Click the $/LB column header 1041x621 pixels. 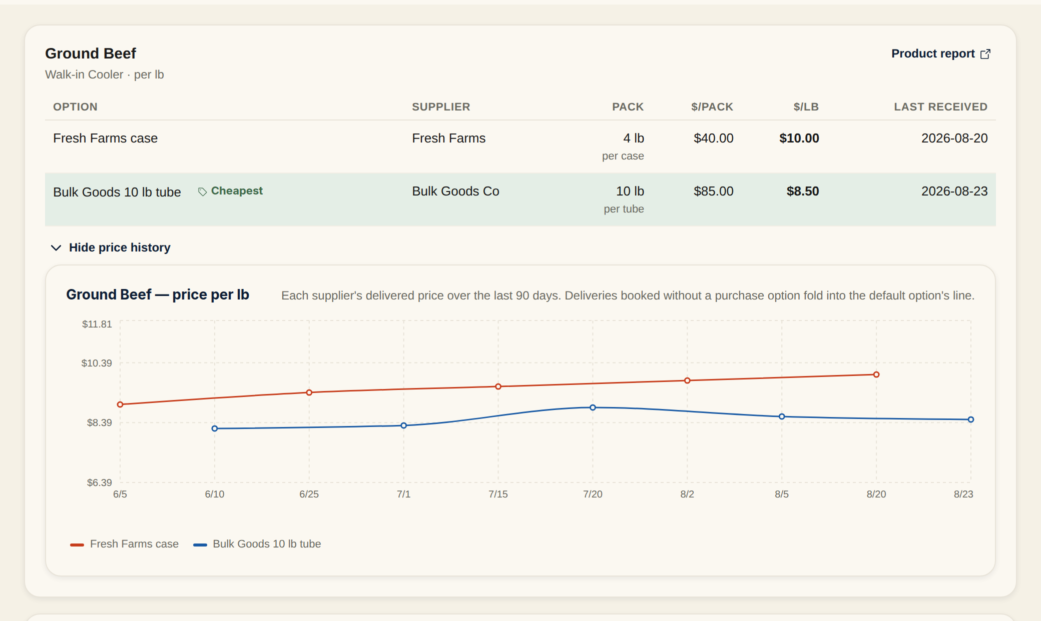pos(806,107)
